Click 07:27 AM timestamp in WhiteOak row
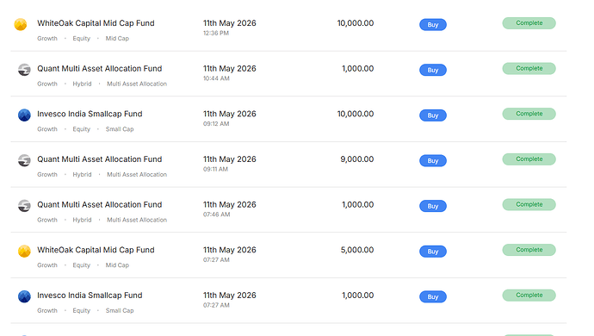This screenshot has height=336, width=594. tap(216, 260)
